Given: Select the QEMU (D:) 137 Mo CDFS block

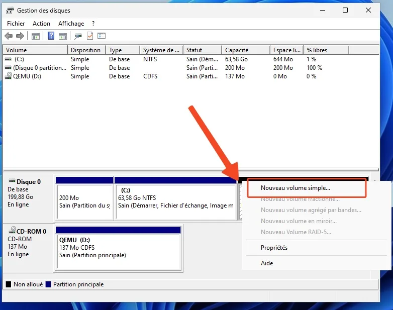Looking at the screenshot, I should [x=118, y=248].
